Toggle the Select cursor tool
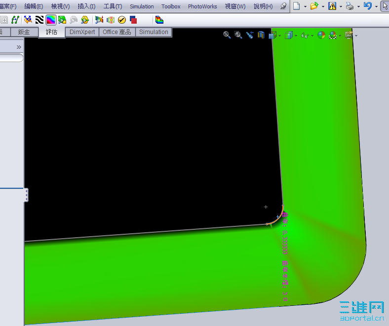 pos(385,6)
